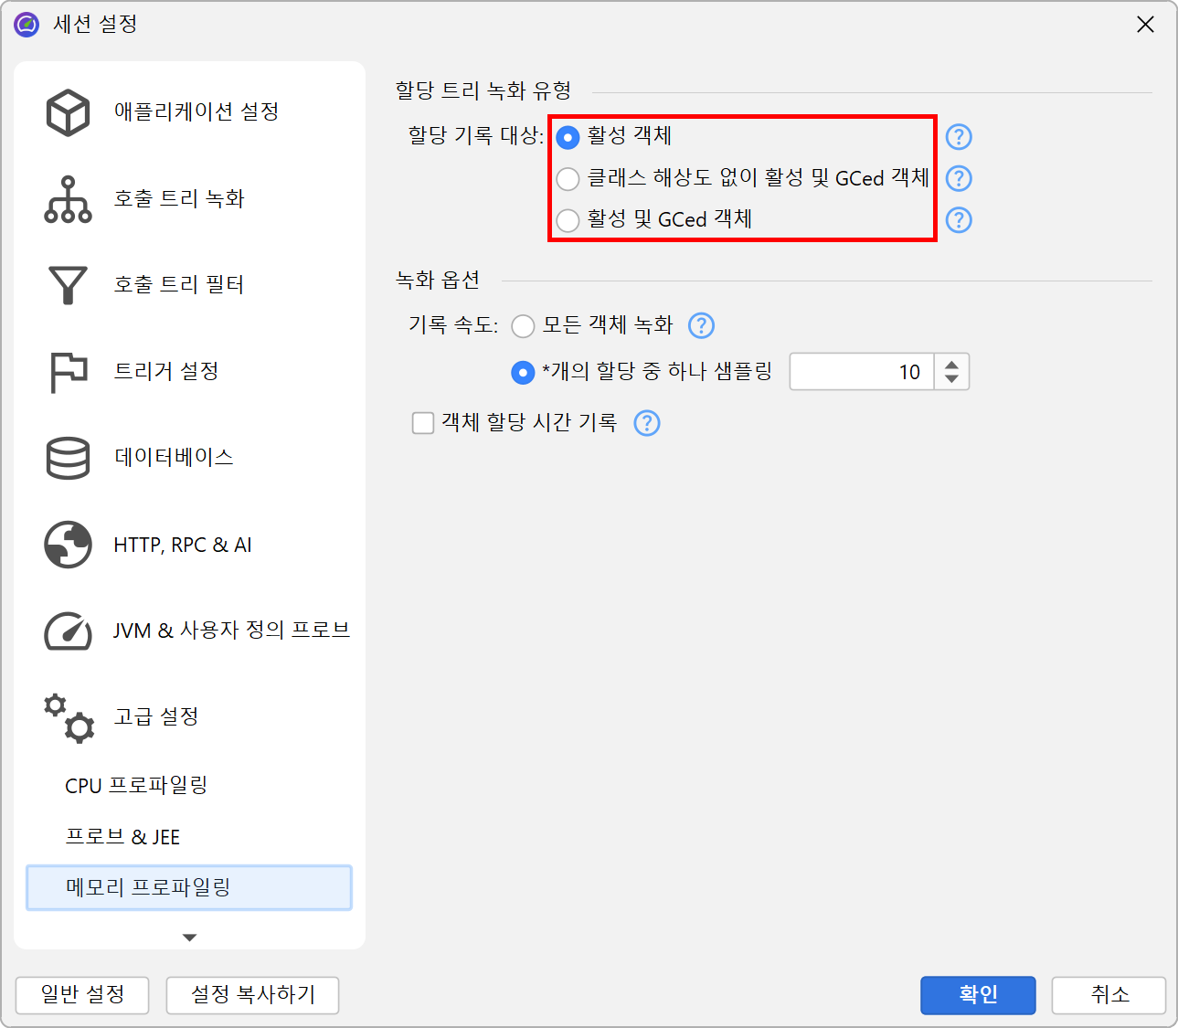The width and height of the screenshot is (1178, 1028).
Task: Click the 데이터베이스 cylinder icon
Action: pyautogui.click(x=68, y=458)
